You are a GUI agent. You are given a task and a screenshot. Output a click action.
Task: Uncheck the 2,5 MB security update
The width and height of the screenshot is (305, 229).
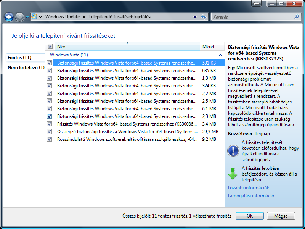[x=50, y=101]
